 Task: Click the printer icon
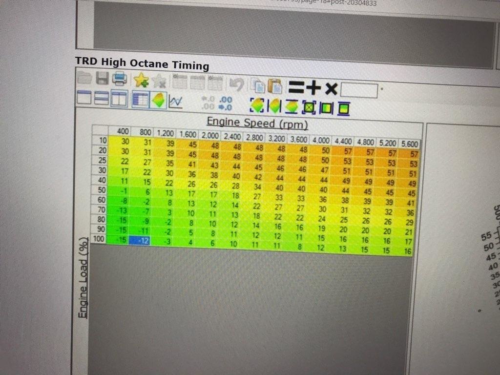[x=120, y=79]
